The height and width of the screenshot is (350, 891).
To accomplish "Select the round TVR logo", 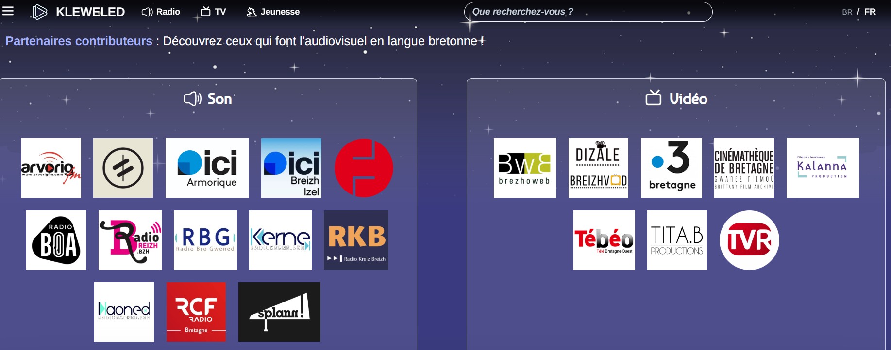I will coord(749,240).
